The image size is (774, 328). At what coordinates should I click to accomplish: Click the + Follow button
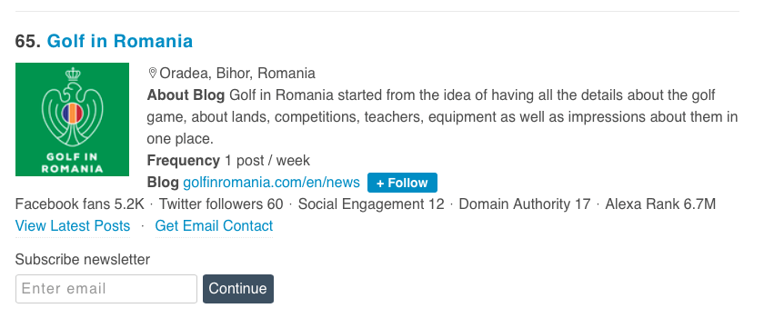tap(402, 183)
